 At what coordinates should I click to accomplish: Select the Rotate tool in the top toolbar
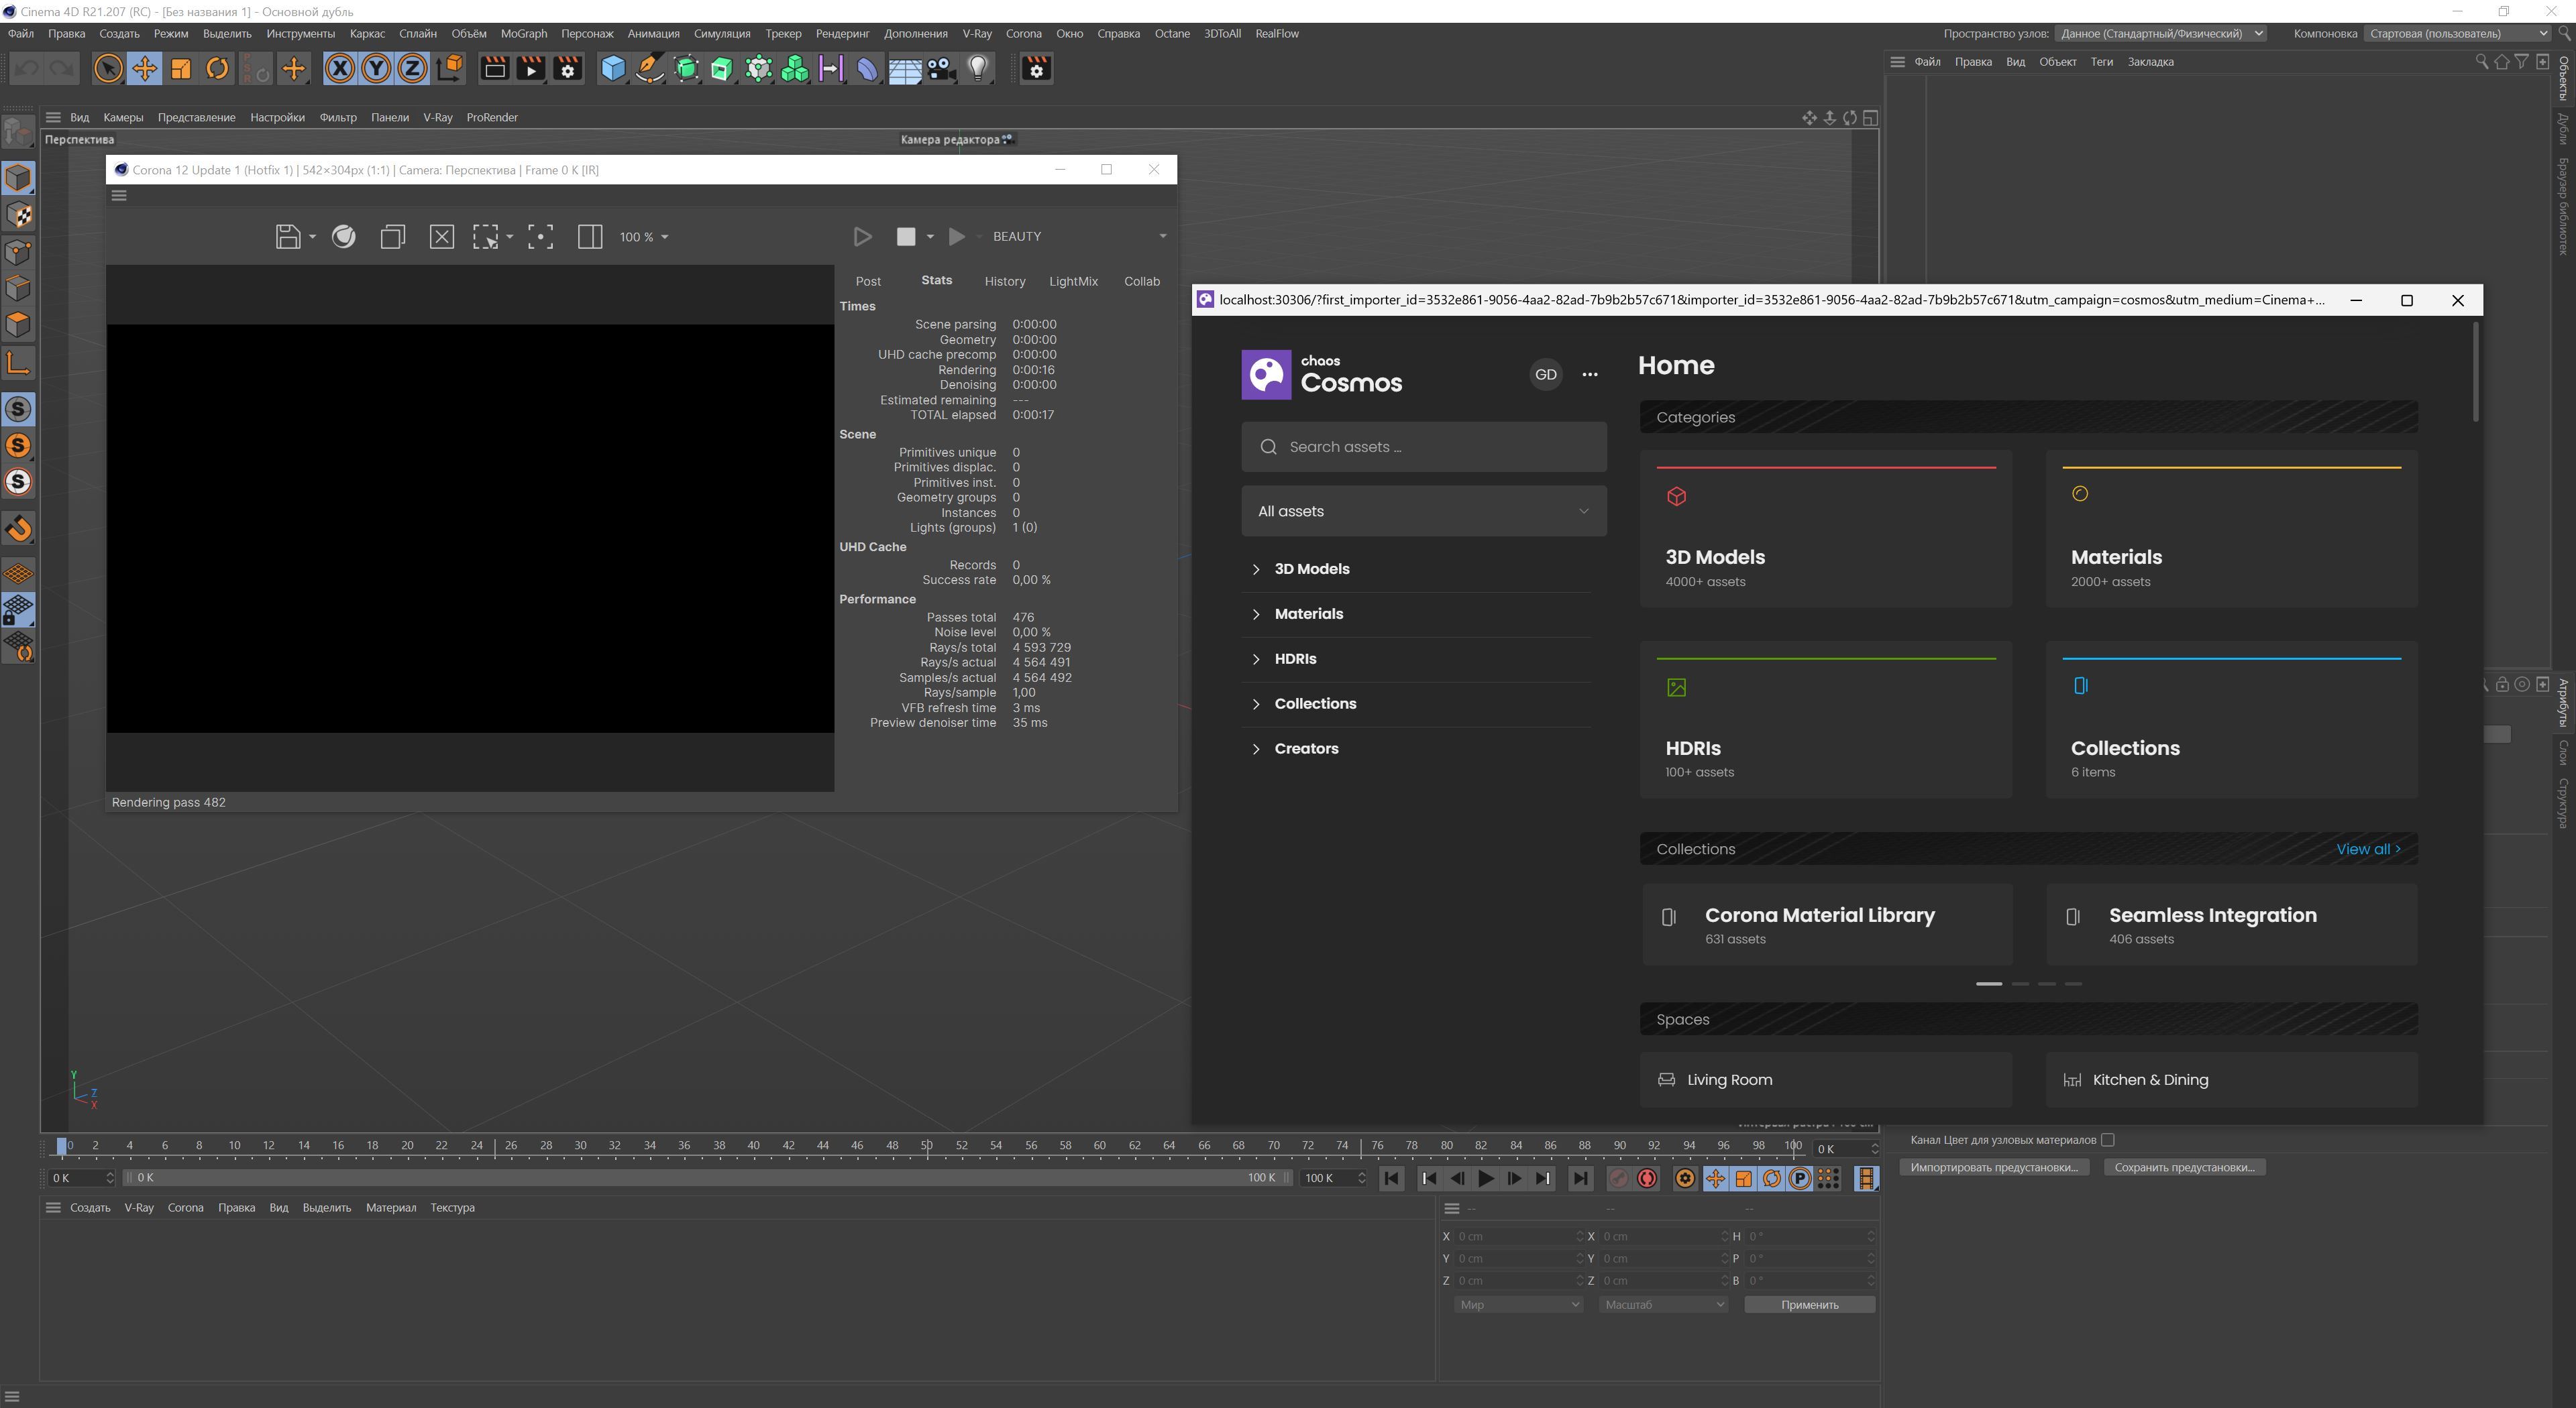coord(217,68)
